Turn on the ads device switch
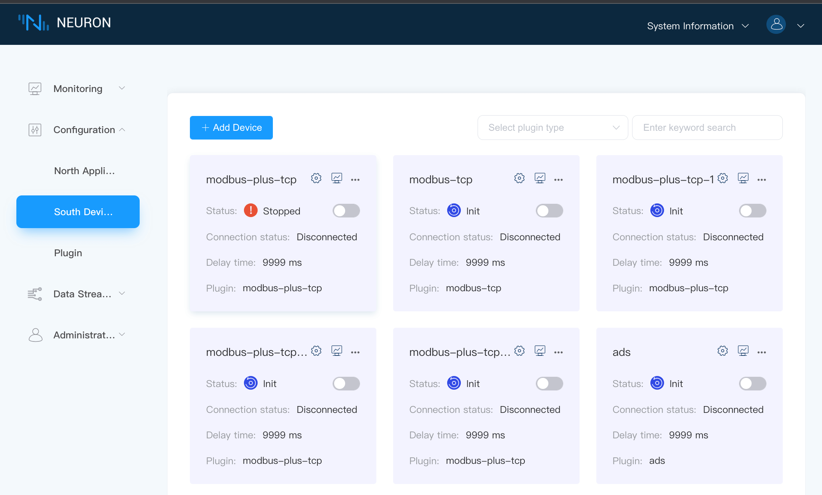Screen dimensions: 822x495 (752, 383)
